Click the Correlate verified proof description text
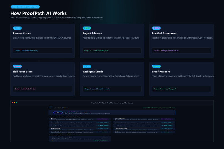Image resolution: width=224 pixels, height=149 pixels. click(x=111, y=76)
